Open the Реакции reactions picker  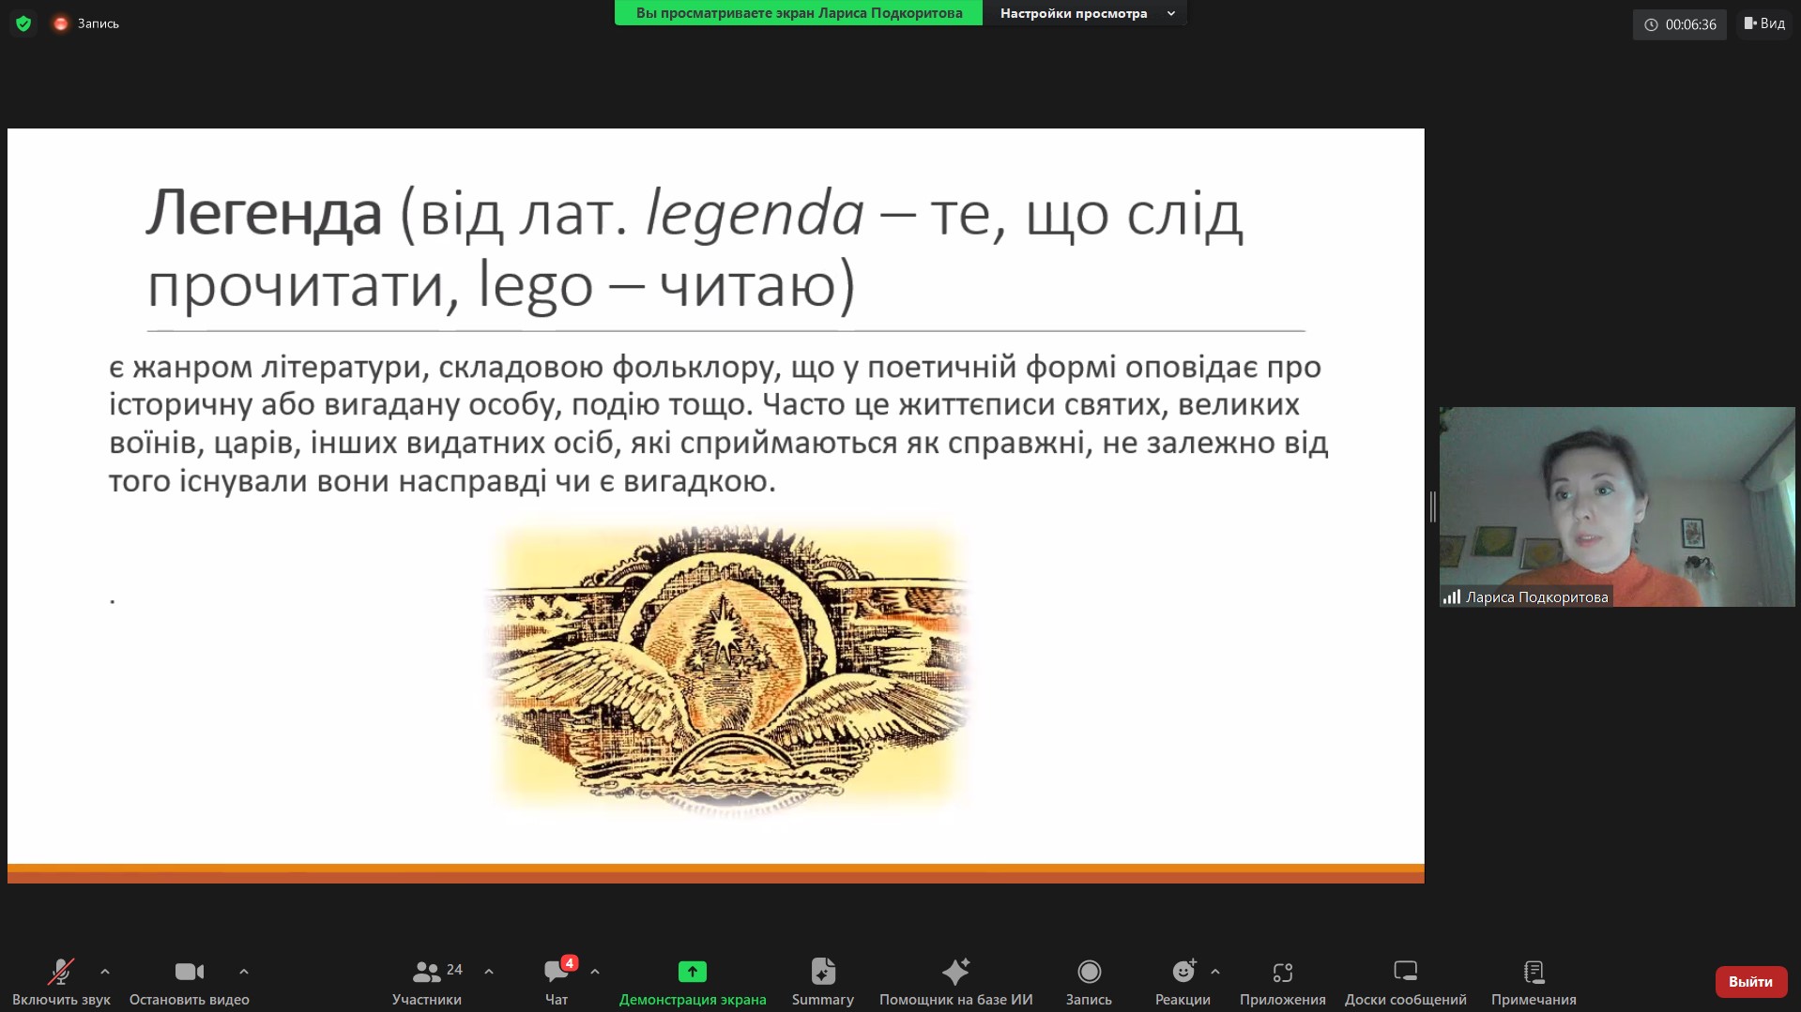[x=1182, y=981]
